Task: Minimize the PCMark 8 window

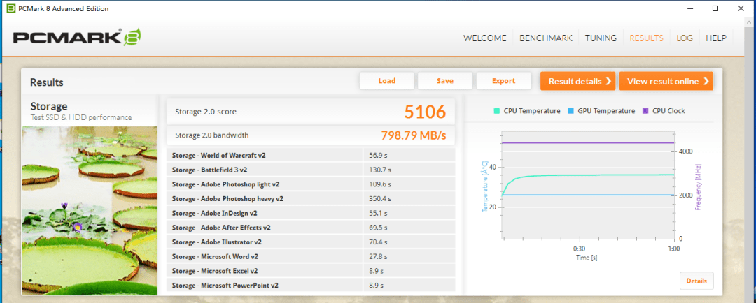Action: 689,8
